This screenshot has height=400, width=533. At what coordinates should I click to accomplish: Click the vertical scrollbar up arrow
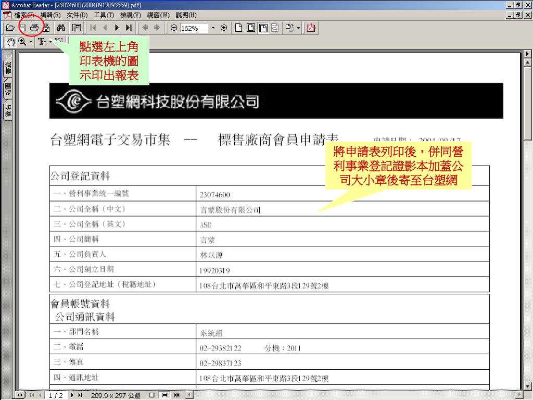527,63
